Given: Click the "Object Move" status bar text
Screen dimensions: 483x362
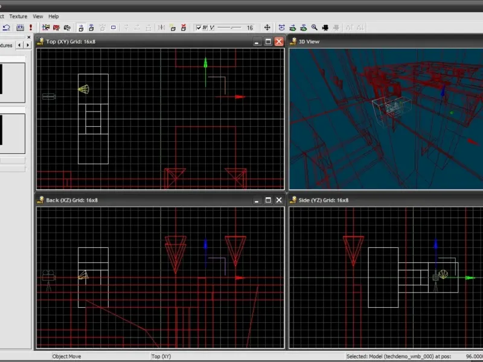Looking at the screenshot, I should 66,357.
